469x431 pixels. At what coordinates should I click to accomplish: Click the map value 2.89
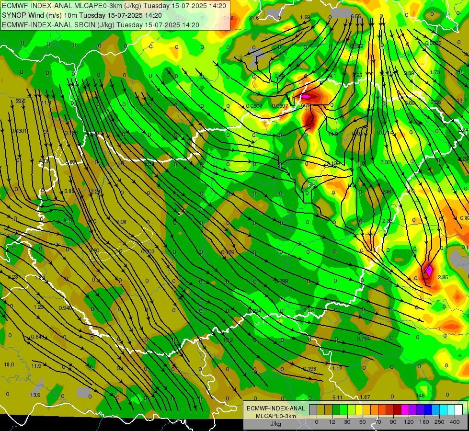(309, 310)
